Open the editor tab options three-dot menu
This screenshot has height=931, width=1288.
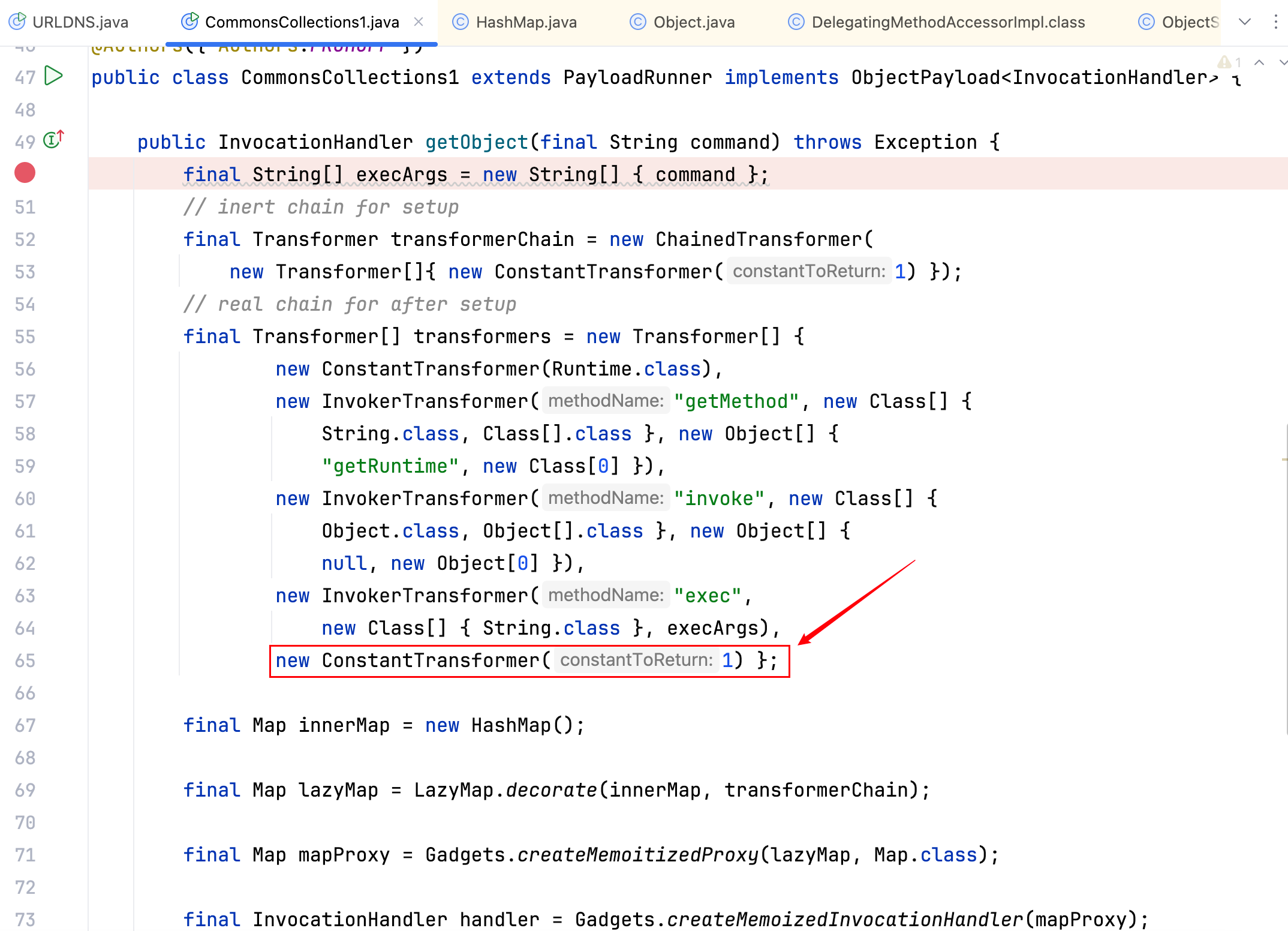coord(1275,22)
